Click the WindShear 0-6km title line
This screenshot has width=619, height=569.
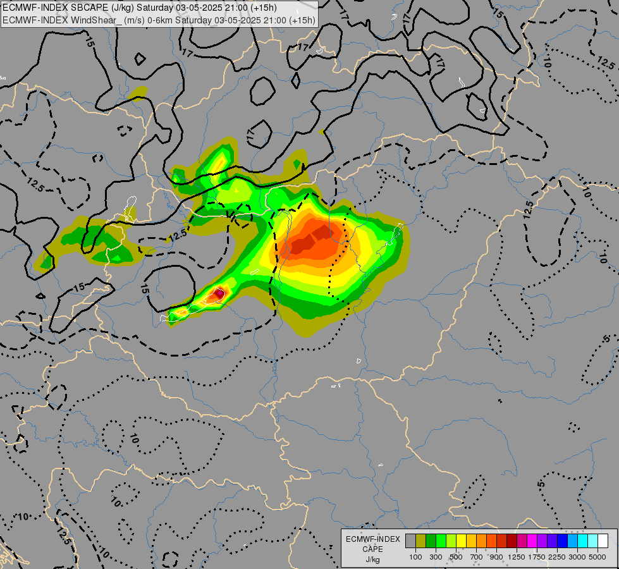(x=159, y=20)
